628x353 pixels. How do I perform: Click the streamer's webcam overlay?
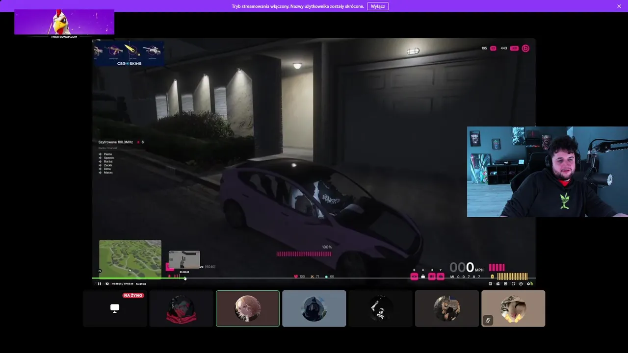(x=548, y=172)
